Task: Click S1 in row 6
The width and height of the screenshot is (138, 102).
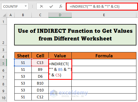Action: pyautogui.click(x=23, y=69)
